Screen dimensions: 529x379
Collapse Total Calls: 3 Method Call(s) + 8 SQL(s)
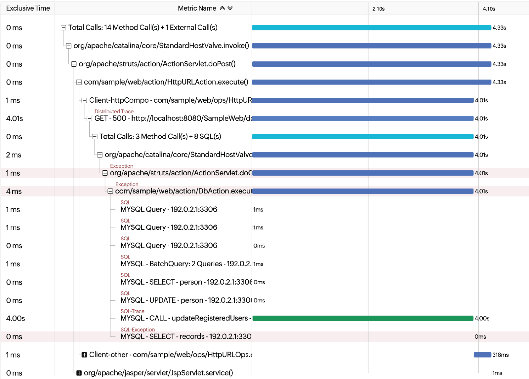coord(95,137)
